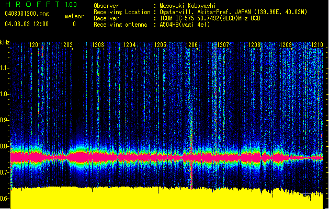Click the 0.8 kHz frequency axis label
The height and width of the screenshot is (209, 329).
point(5,146)
